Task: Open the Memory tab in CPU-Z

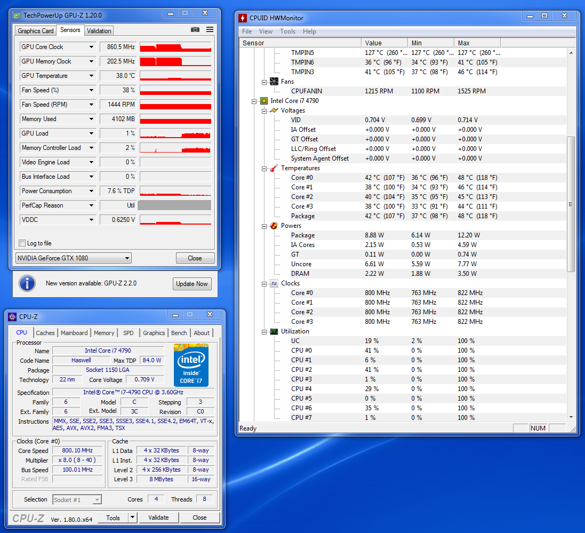Action: pyautogui.click(x=104, y=332)
